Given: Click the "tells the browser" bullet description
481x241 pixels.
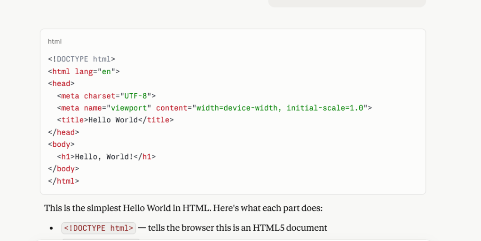Looking at the screenshot, I should coord(237,228).
